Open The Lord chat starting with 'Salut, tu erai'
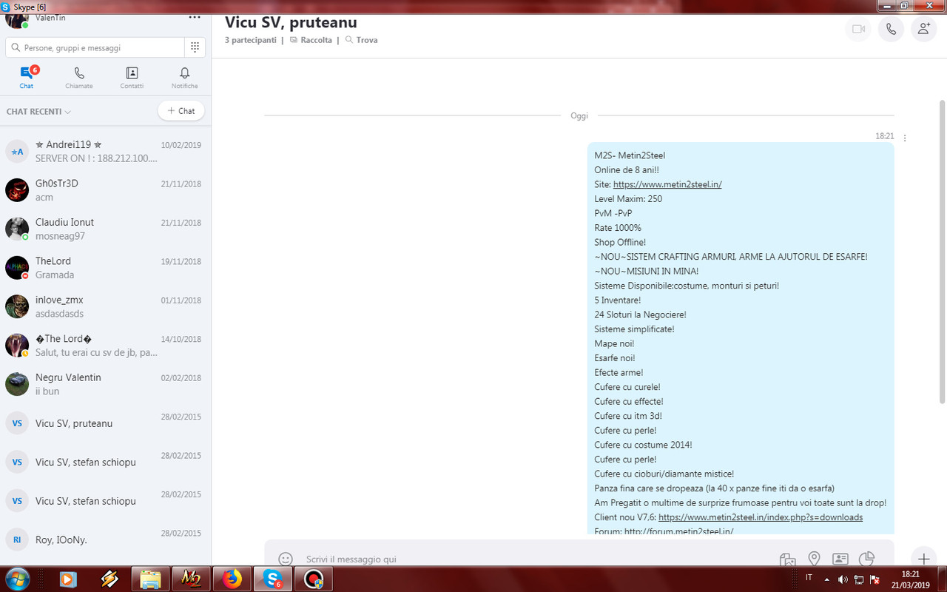 point(106,346)
